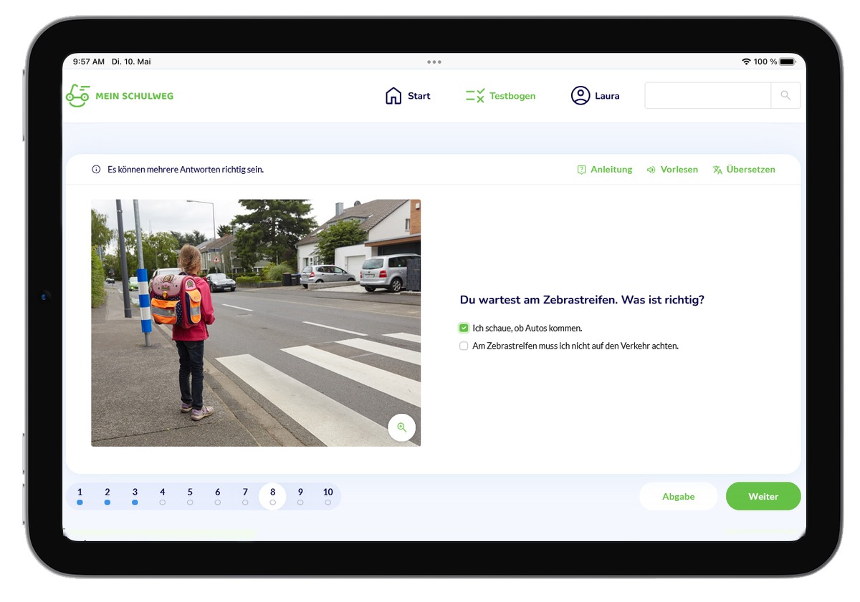Uncheck 'Ich schaue, ob Autos kommen'
Viewport: 860px width, 602px height.
[x=464, y=328]
